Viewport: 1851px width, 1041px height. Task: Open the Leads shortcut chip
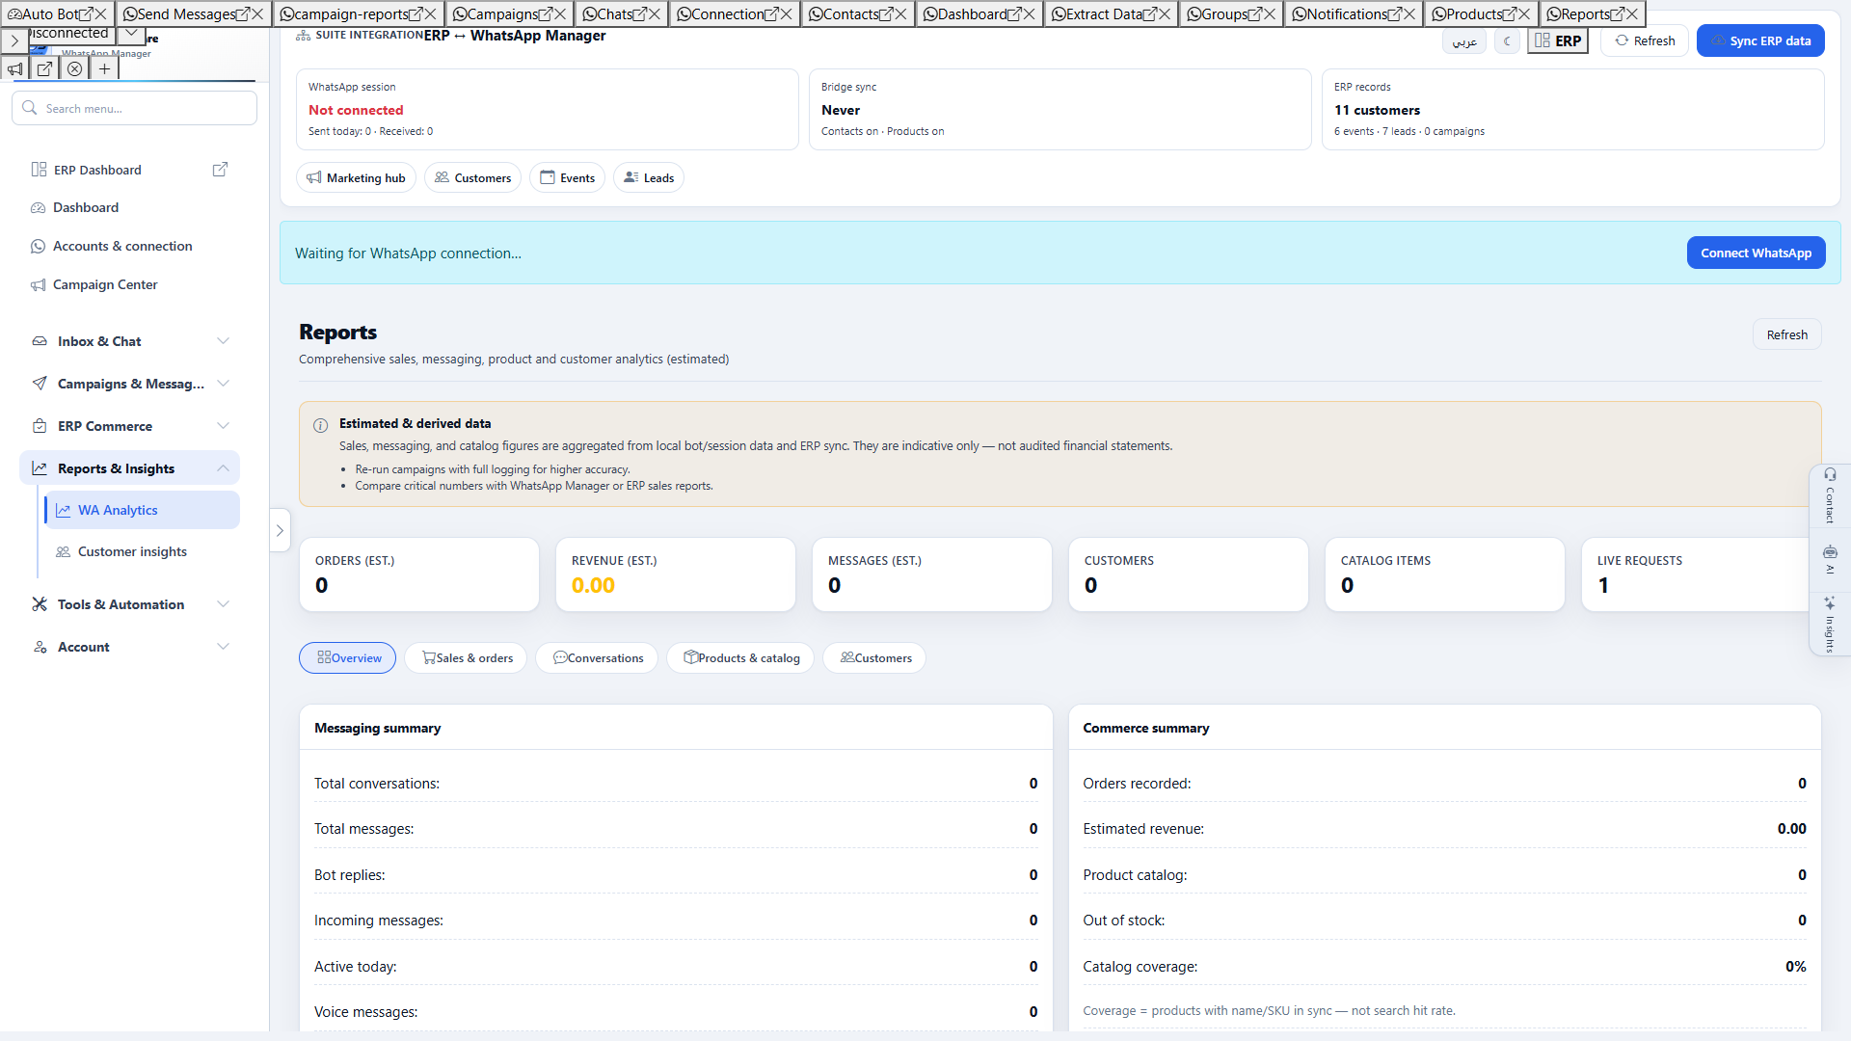tap(649, 177)
